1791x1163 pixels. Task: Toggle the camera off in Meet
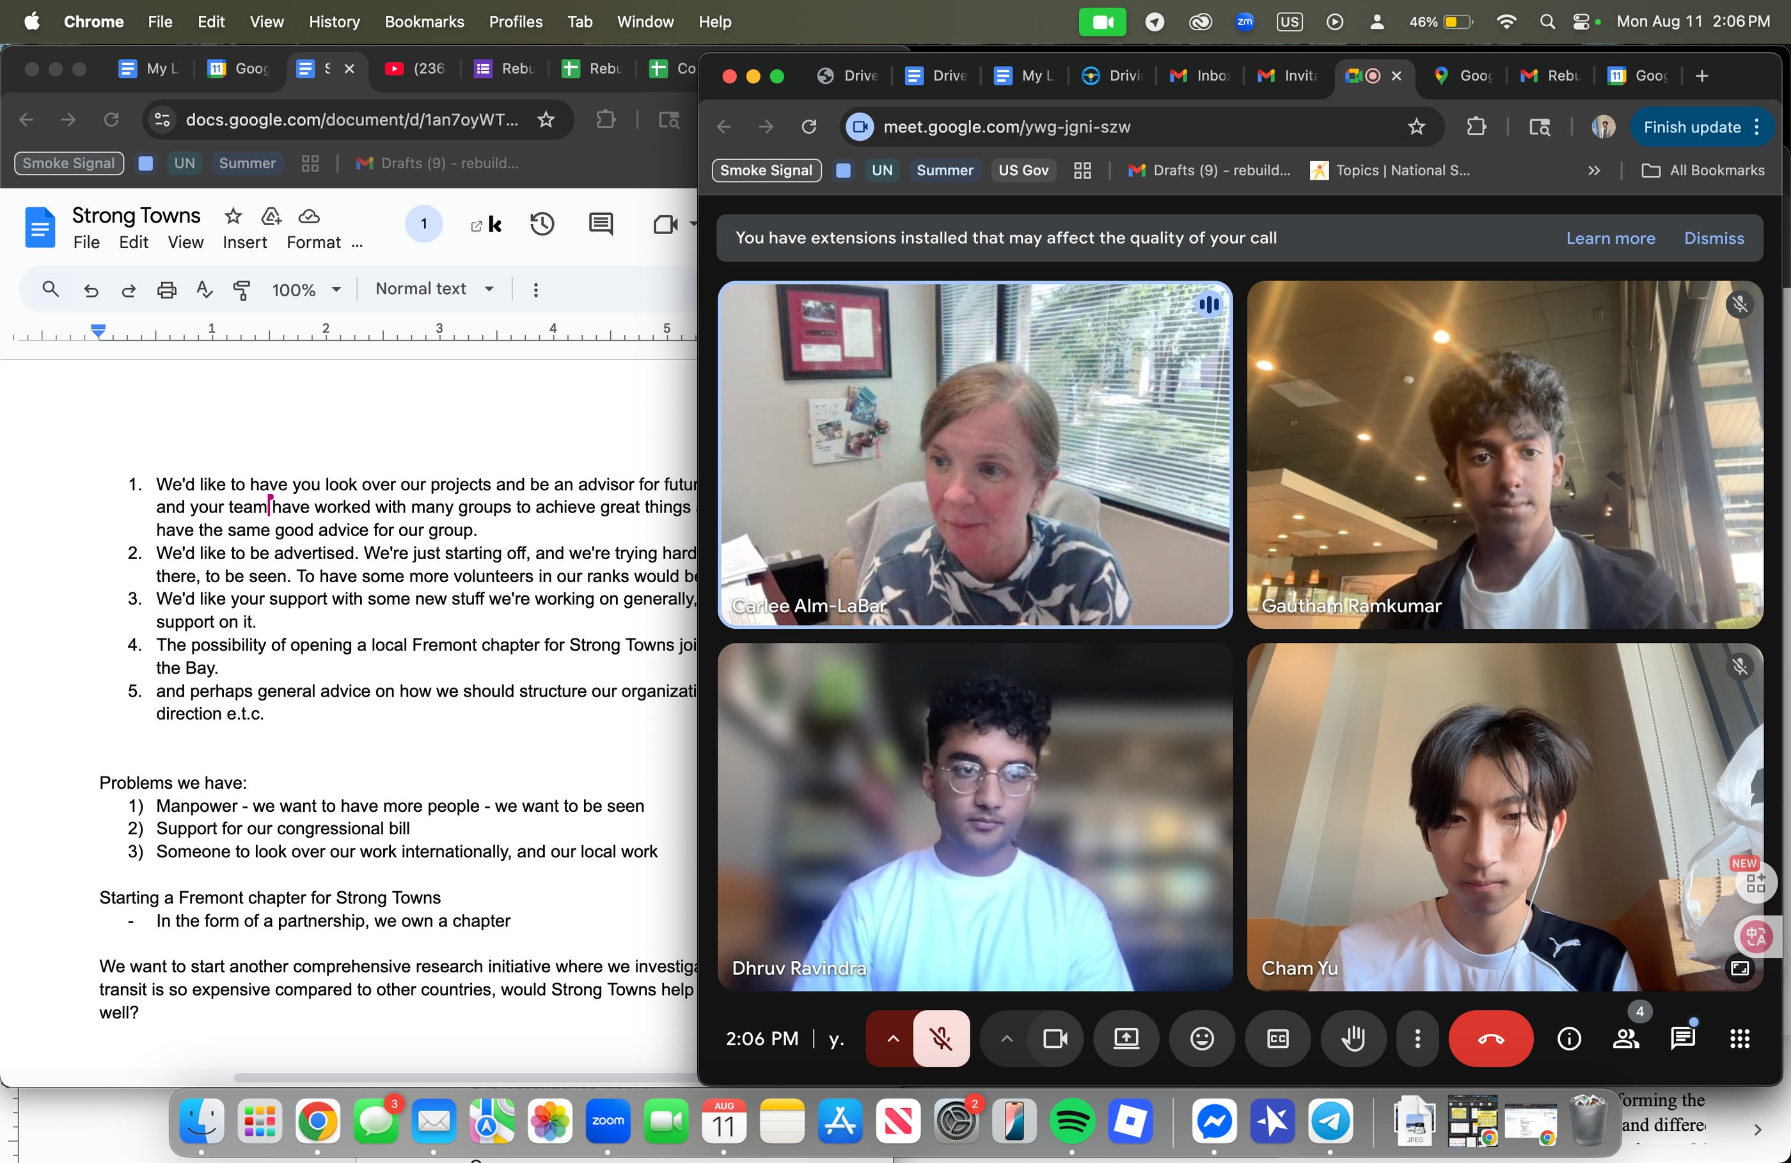click(1055, 1039)
